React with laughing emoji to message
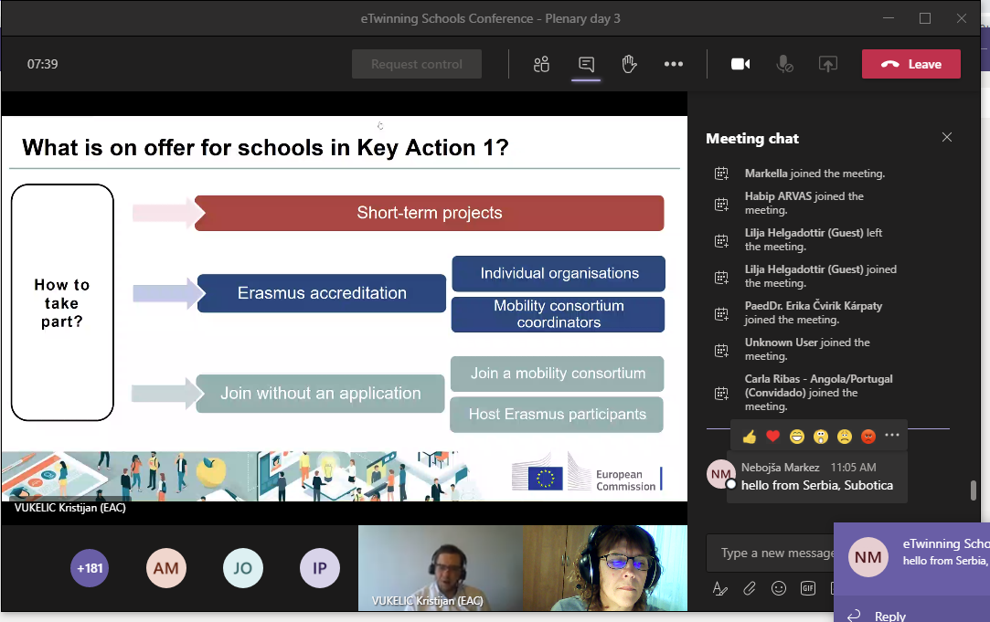This screenshot has height=622, width=990. [797, 437]
